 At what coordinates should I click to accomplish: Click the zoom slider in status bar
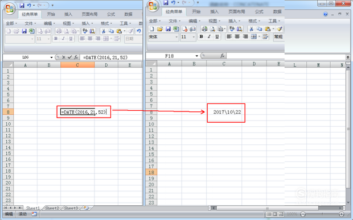click(x=322, y=214)
